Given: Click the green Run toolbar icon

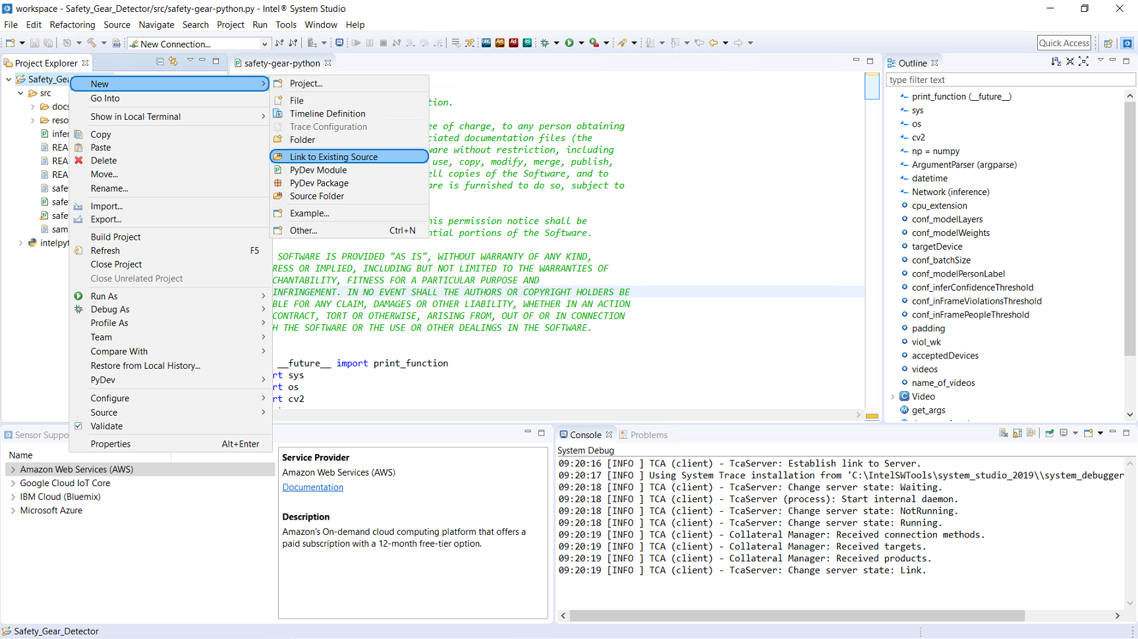Looking at the screenshot, I should [569, 43].
